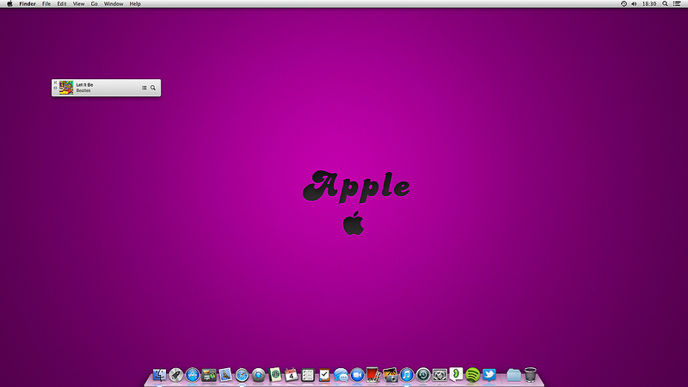The image size is (688, 387).
Task: Launch Spotify from the Dock
Action: 472,375
